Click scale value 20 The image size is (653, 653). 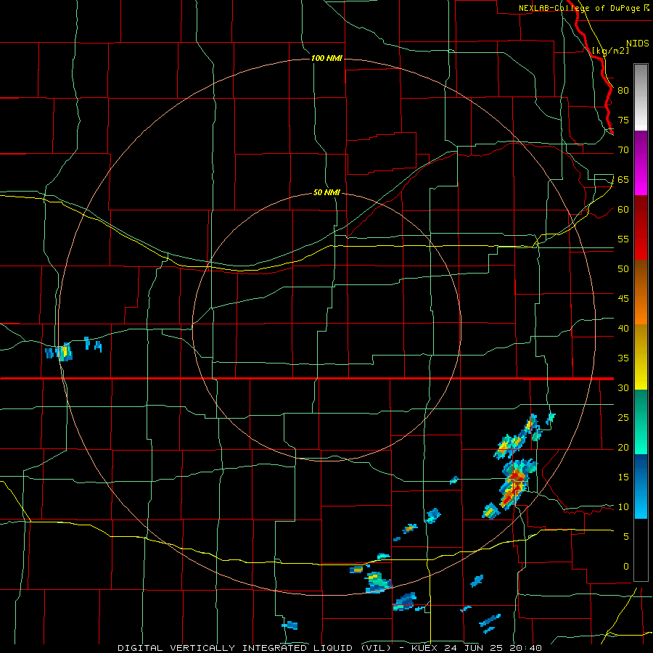[x=623, y=447]
